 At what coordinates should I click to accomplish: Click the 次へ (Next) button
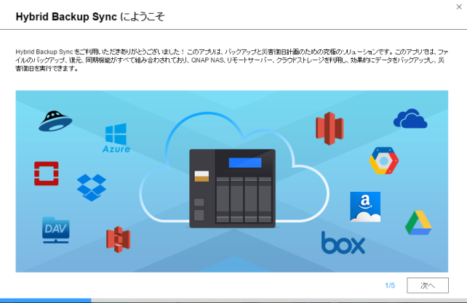coord(428,286)
